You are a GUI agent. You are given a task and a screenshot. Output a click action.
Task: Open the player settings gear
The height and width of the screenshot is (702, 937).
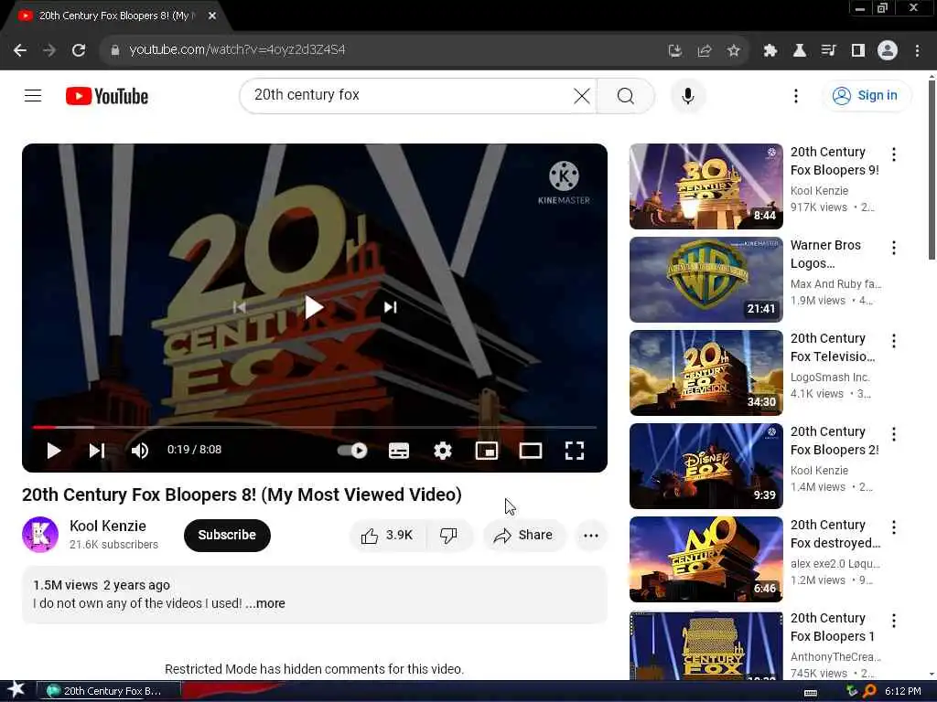click(442, 451)
